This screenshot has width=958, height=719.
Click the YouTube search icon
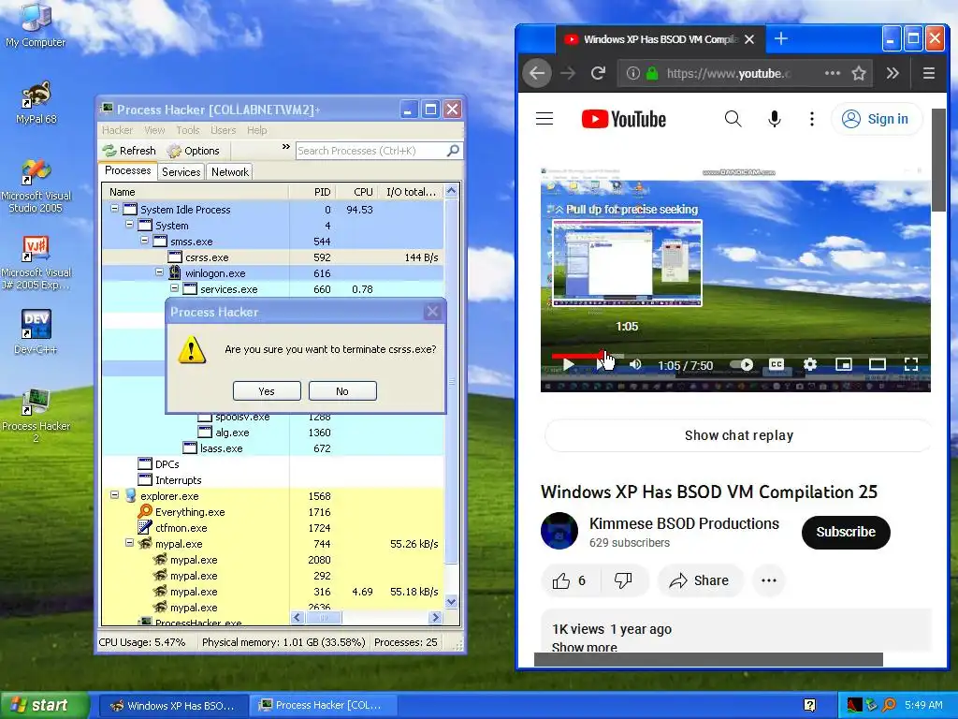[733, 119]
